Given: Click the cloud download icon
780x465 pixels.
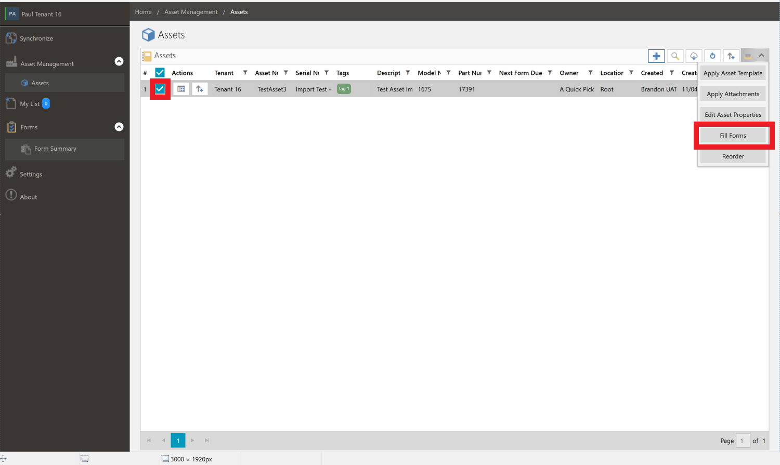Looking at the screenshot, I should tap(694, 56).
